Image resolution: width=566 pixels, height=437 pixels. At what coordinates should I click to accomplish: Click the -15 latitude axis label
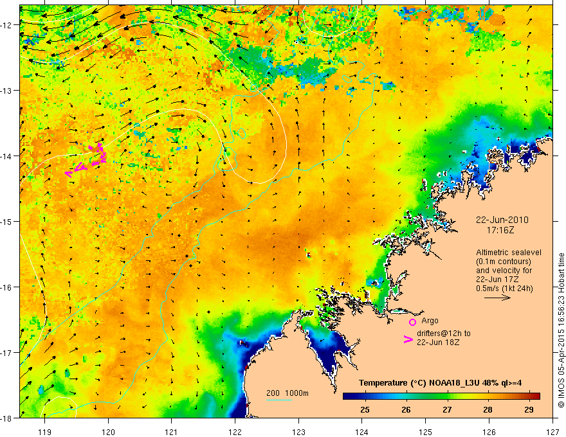[6, 221]
